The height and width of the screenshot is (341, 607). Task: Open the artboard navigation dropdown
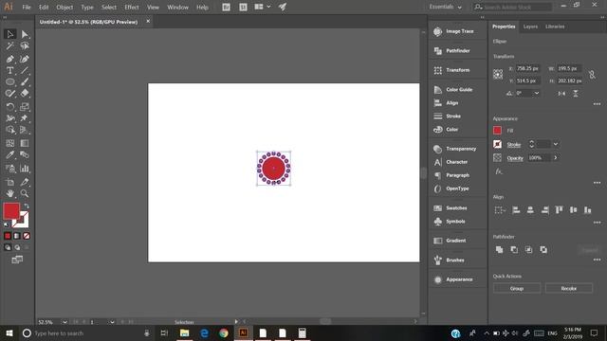pyautogui.click(x=112, y=322)
